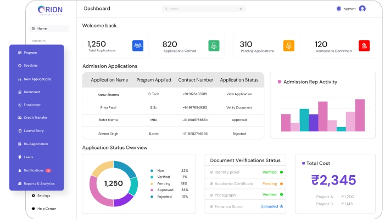Click the orange Pending Applications icon
The width and height of the screenshot is (385, 219).
[x=289, y=46]
